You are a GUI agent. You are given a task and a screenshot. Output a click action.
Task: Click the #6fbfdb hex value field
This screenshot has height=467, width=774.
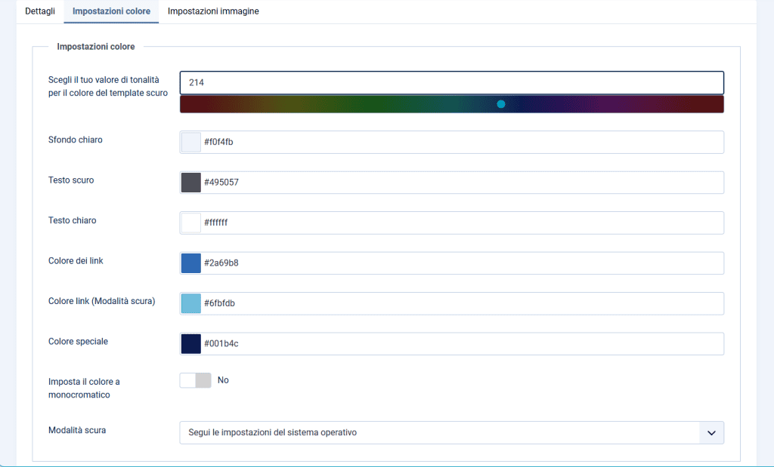[461, 303]
